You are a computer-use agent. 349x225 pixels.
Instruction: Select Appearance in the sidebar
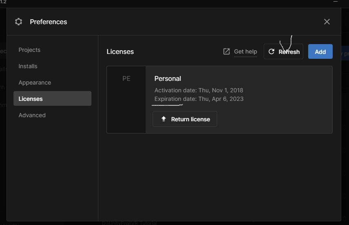pyautogui.click(x=35, y=82)
